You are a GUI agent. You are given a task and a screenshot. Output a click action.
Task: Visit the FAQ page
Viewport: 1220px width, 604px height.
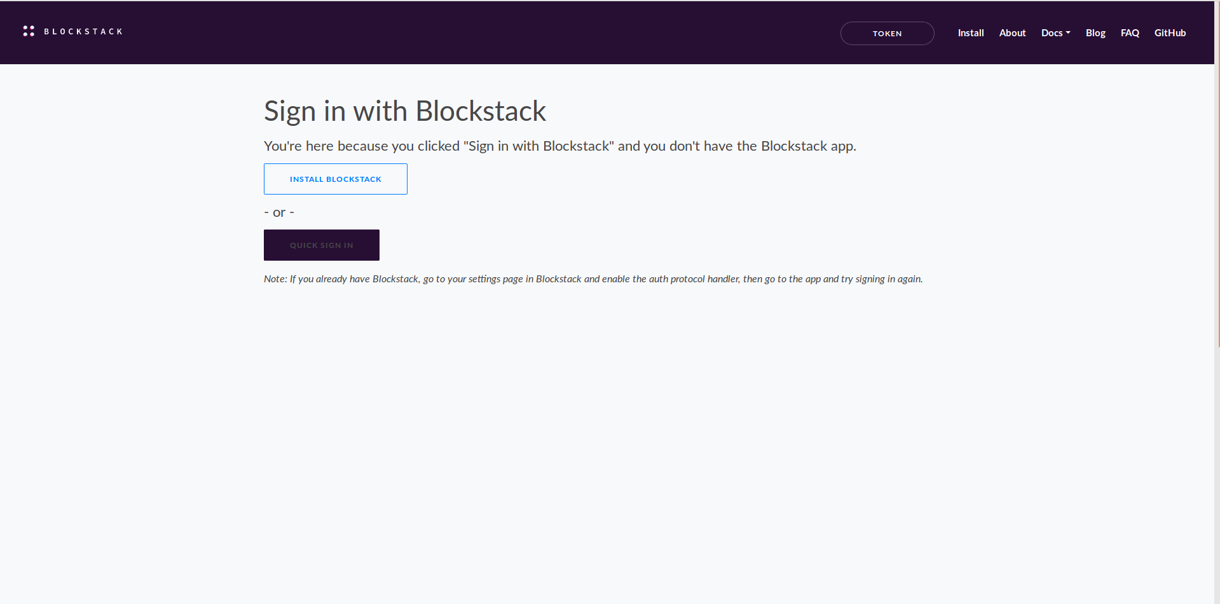(1130, 32)
